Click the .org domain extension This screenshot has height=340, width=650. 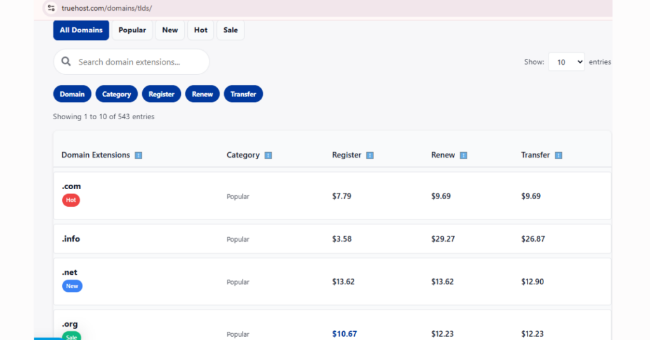coord(70,324)
